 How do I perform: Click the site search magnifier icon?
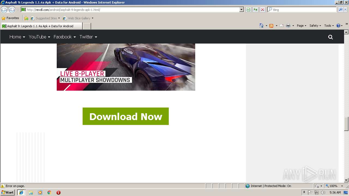[330, 37]
